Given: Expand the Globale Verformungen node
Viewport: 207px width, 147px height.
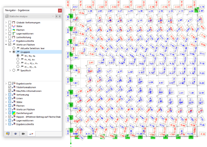Looking at the screenshot, I should click(6, 22).
